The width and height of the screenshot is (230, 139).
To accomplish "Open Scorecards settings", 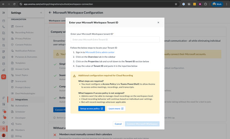I will click(21, 81).
